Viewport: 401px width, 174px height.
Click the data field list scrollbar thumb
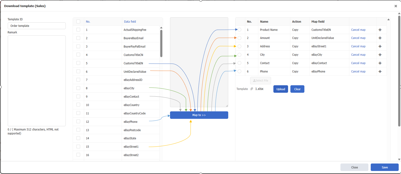pos(161,43)
